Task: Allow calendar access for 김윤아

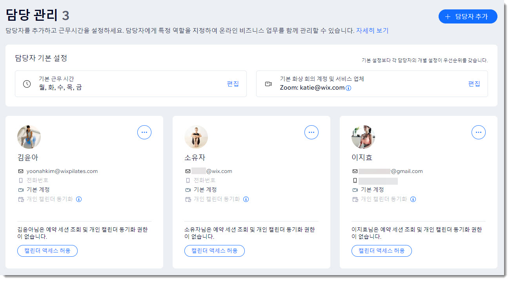Action: coord(47,250)
